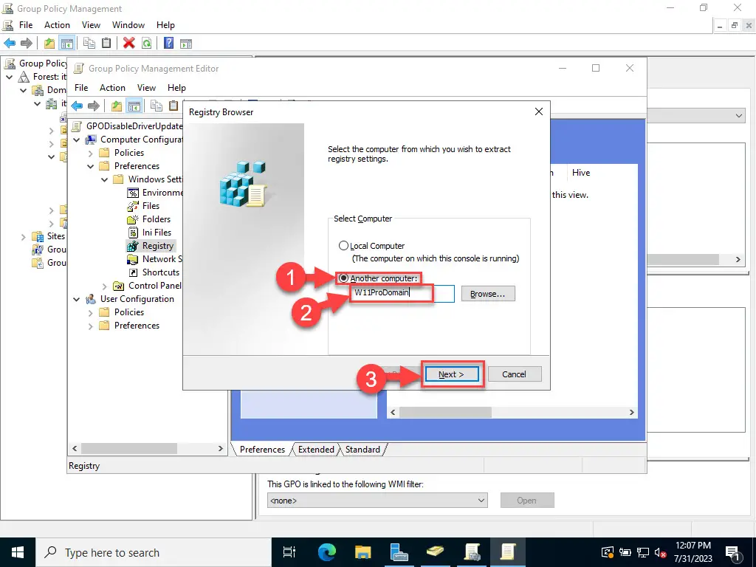Open the WMI filter dropdown showing <none>

coord(377,501)
